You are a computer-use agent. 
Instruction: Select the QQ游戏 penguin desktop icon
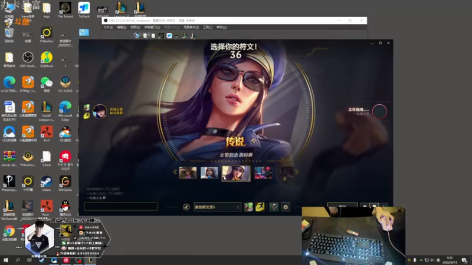click(x=65, y=134)
